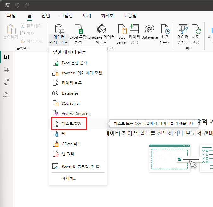Screen dimensions: 213x207
Task: Choose Dataverse in dropdown menu
Action: point(78,93)
